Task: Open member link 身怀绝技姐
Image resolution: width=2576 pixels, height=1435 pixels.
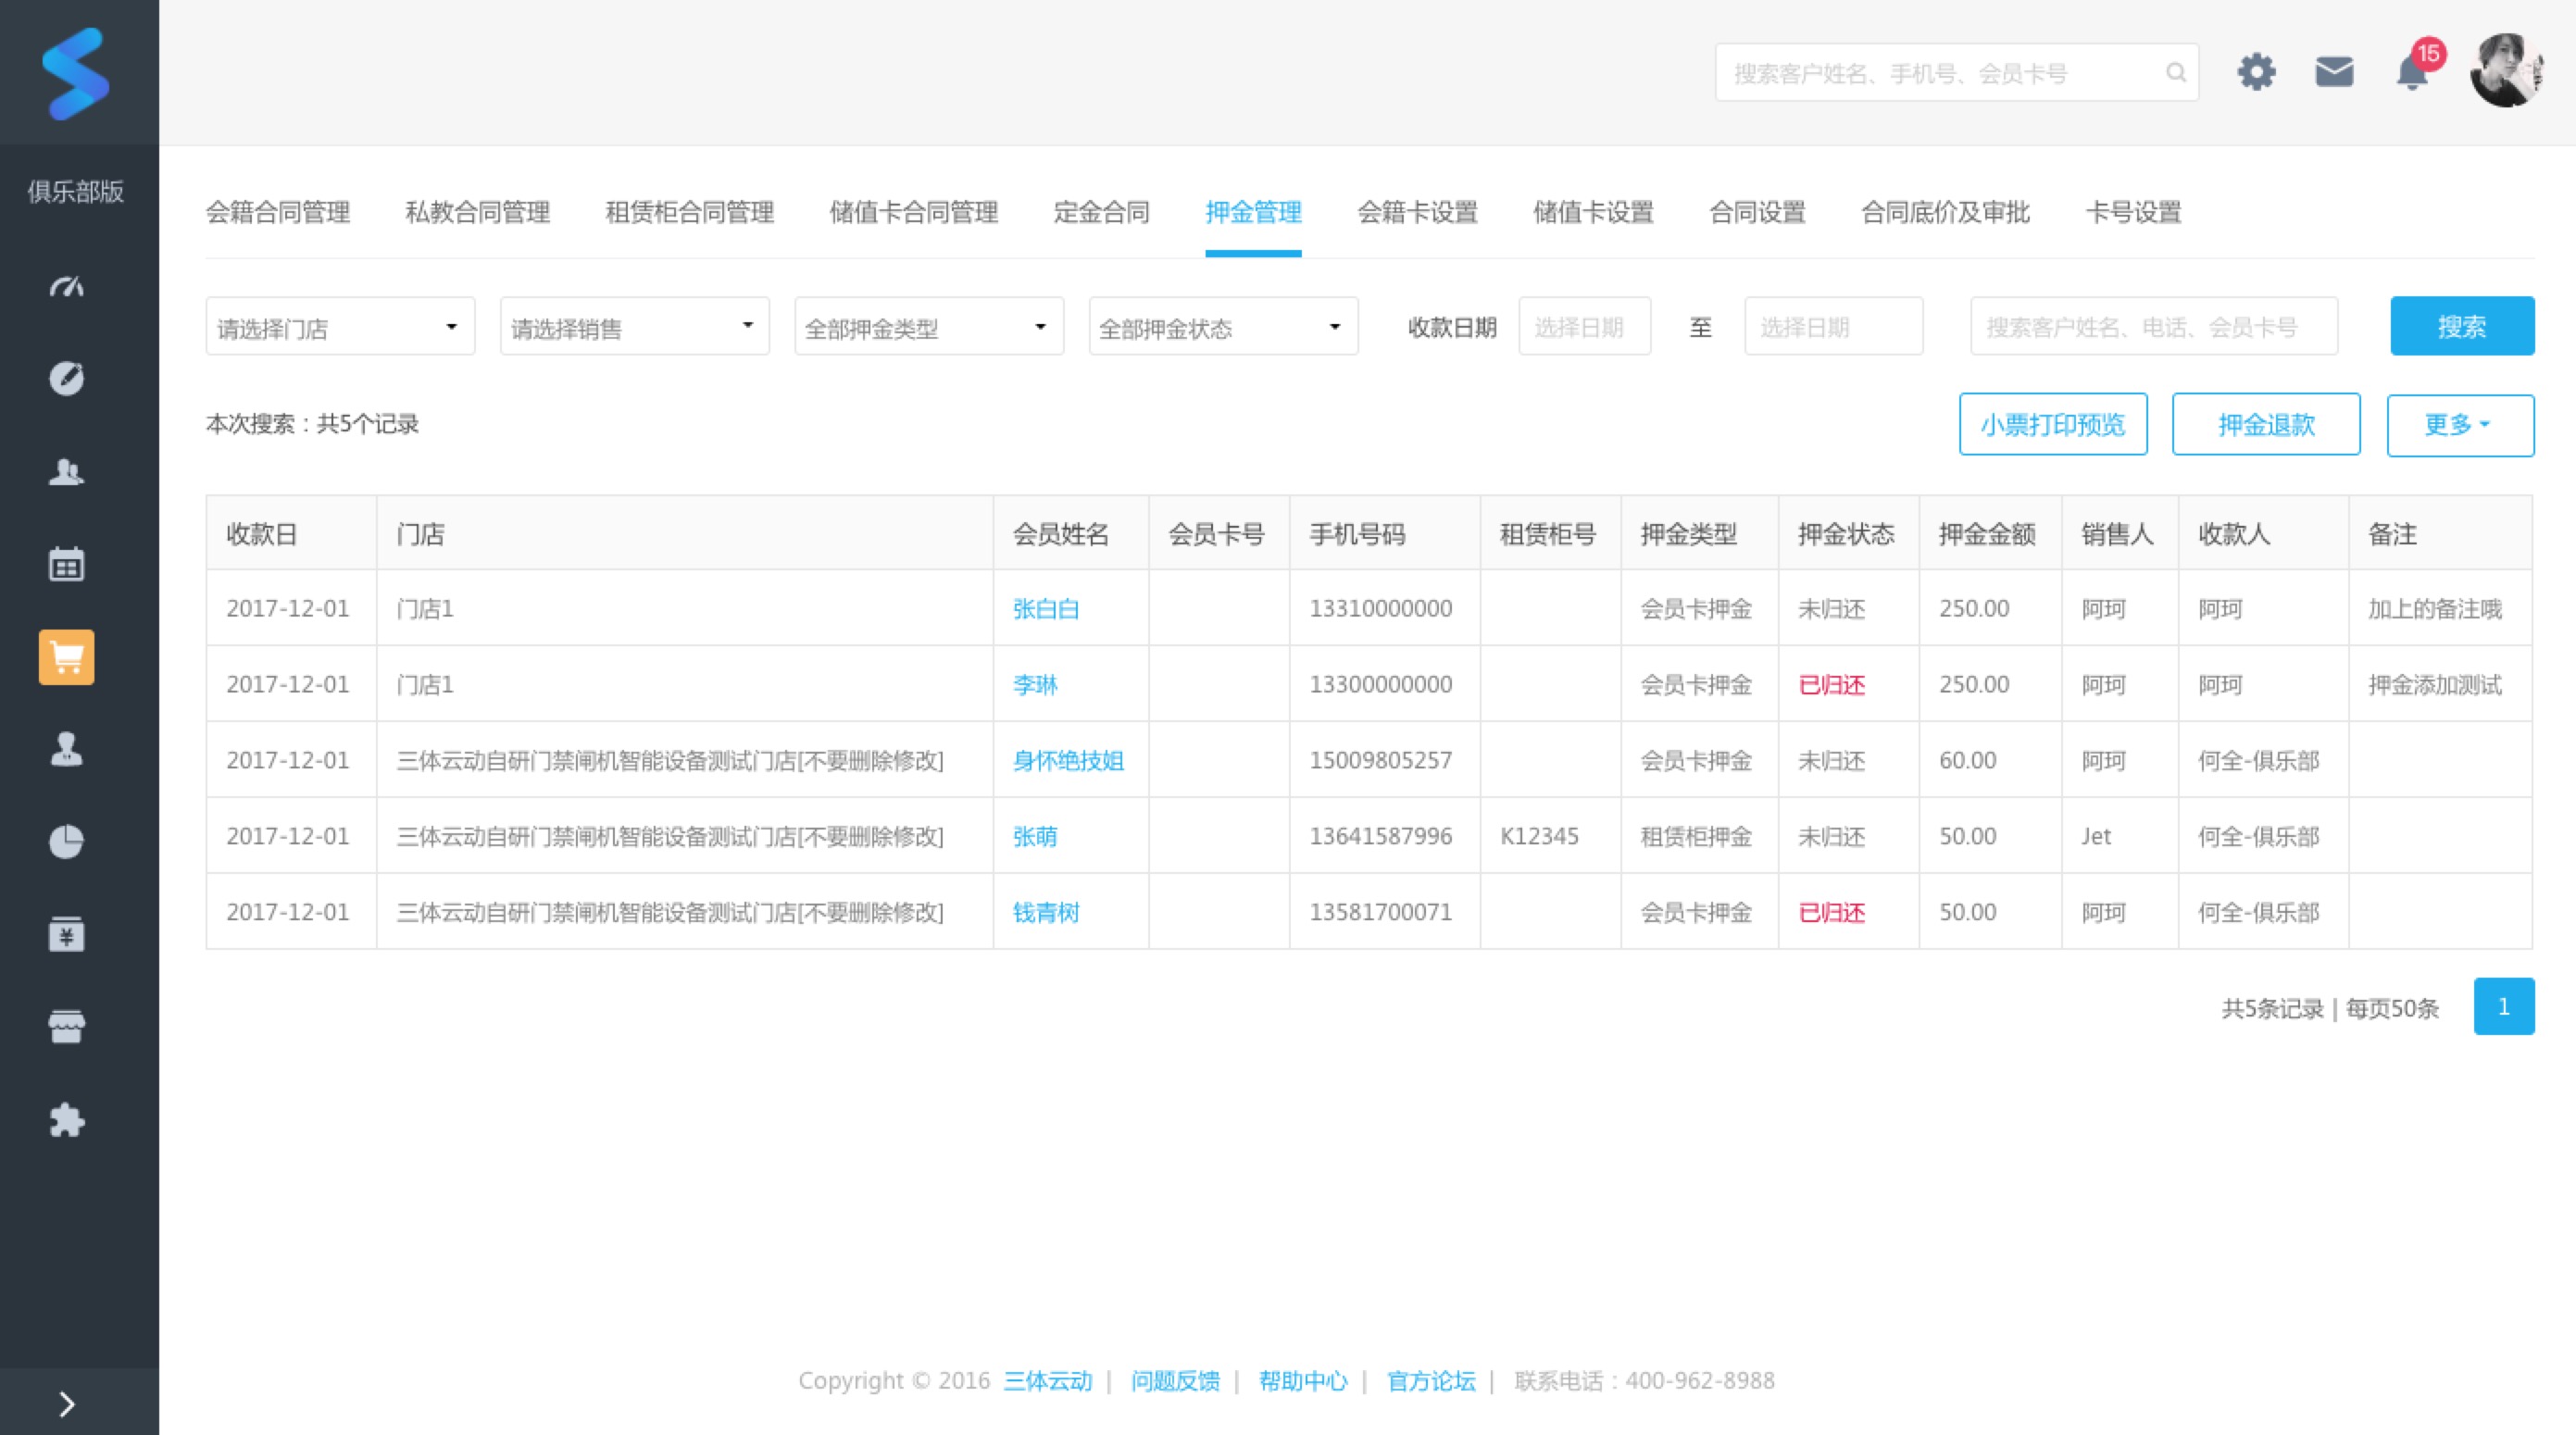Action: point(1068,760)
